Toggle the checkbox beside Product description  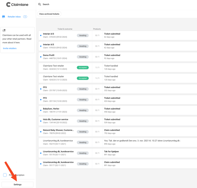pos(5,175)
